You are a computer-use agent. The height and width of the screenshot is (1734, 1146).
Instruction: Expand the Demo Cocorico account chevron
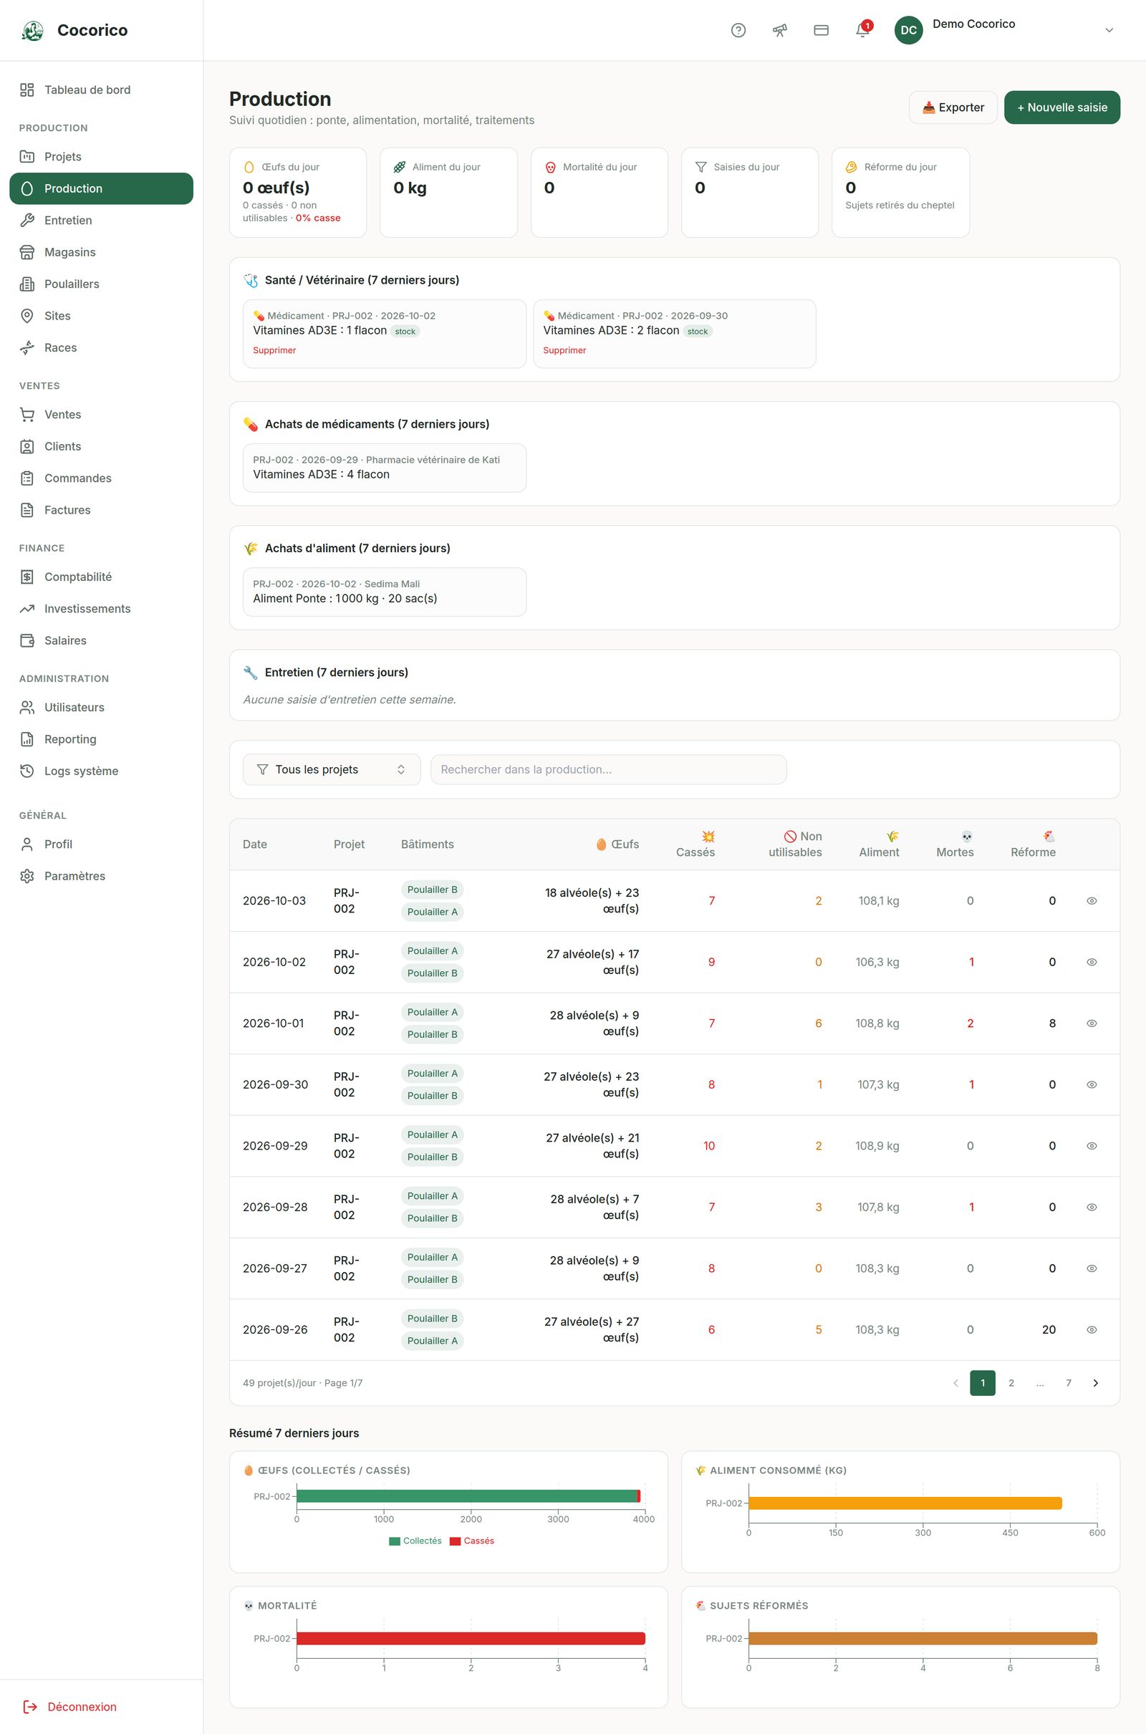pyautogui.click(x=1109, y=30)
